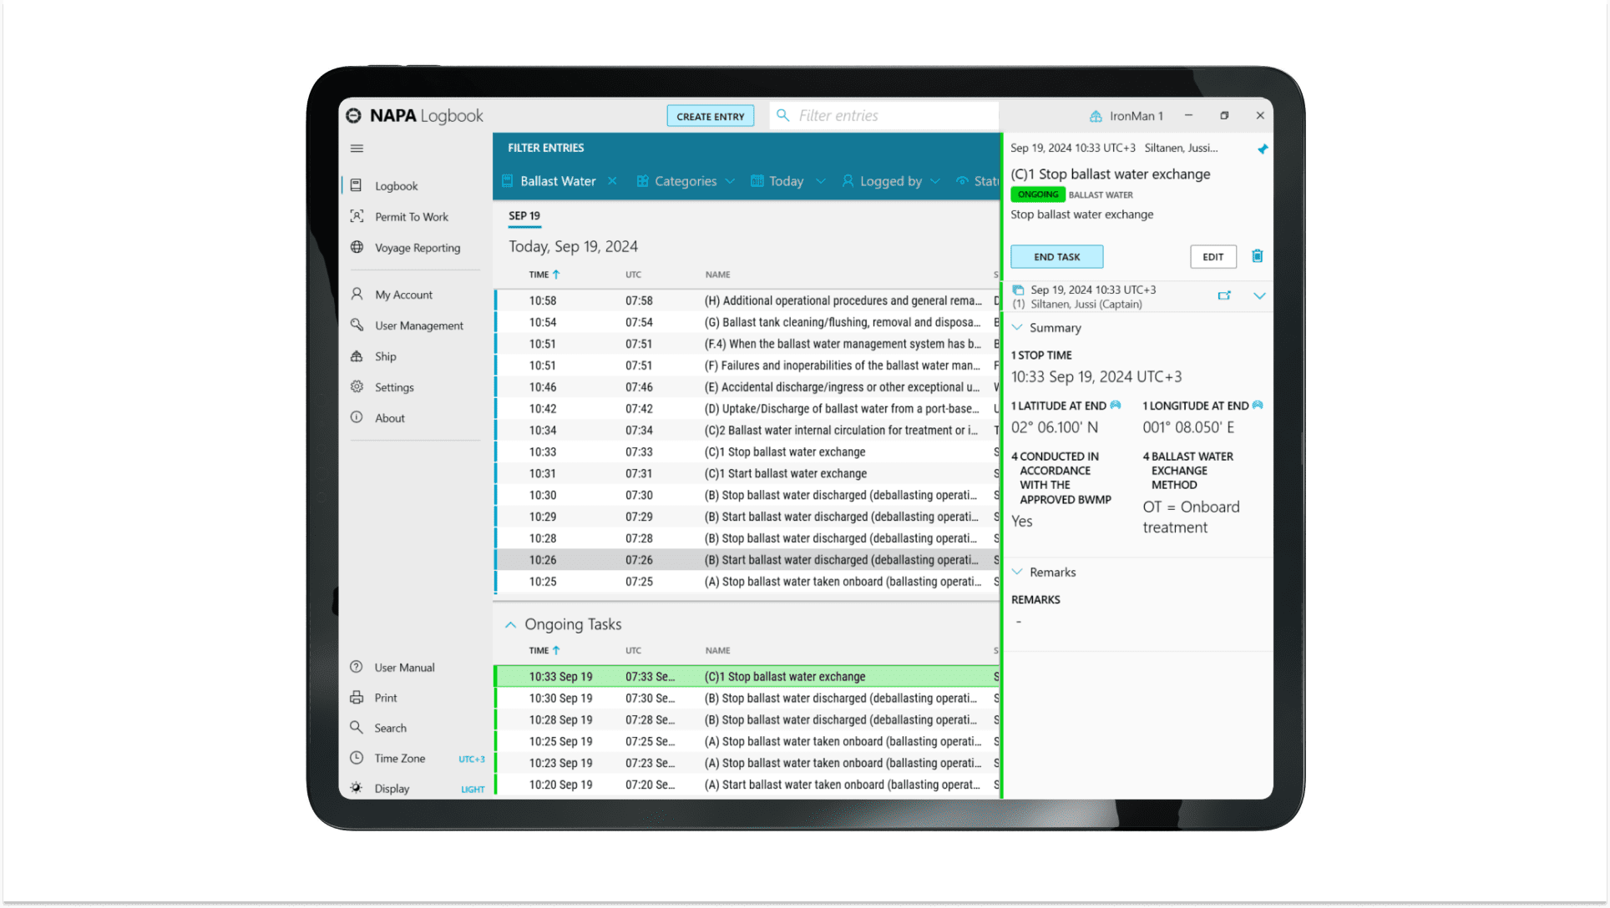
Task: Click the Filter entries search input
Action: coord(884,115)
